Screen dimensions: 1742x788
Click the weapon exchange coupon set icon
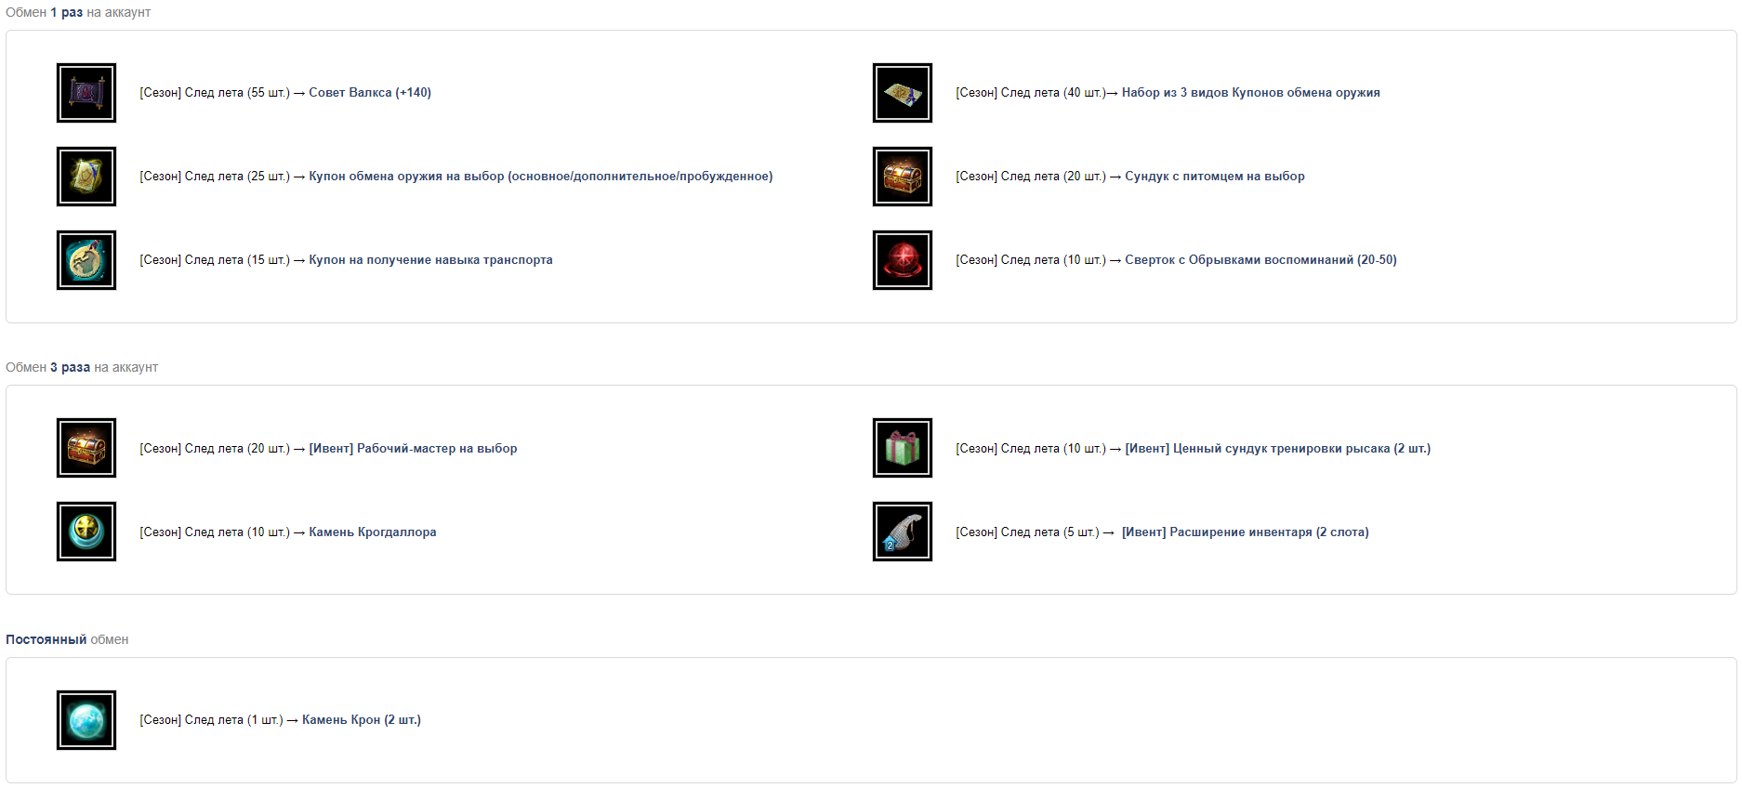click(903, 93)
